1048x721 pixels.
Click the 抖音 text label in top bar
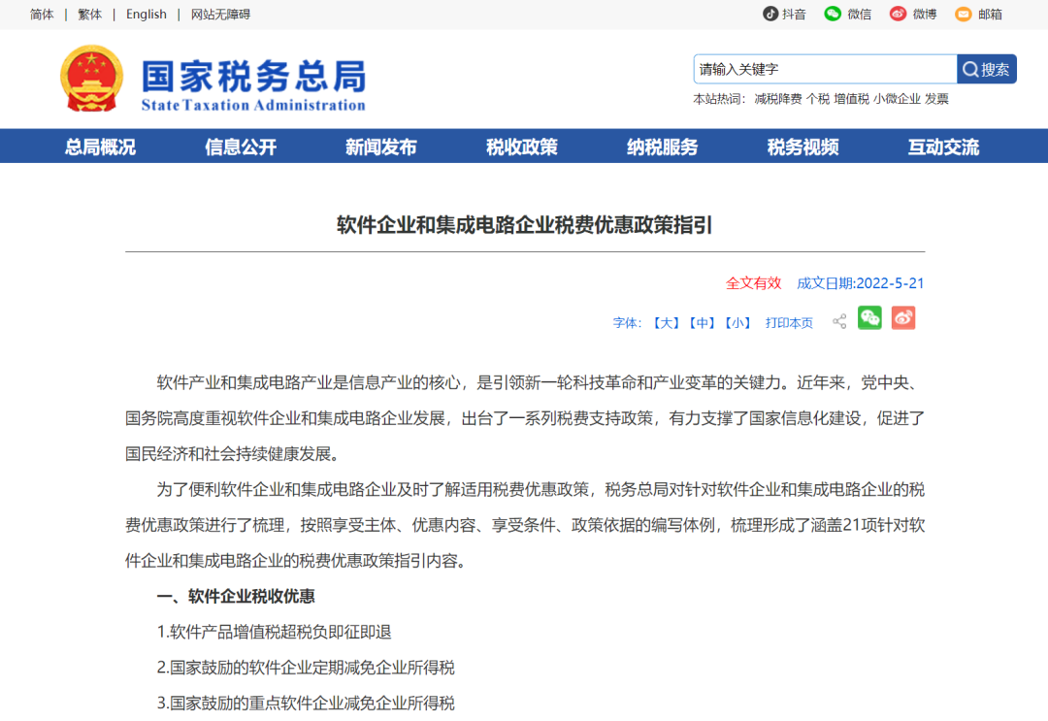794,14
